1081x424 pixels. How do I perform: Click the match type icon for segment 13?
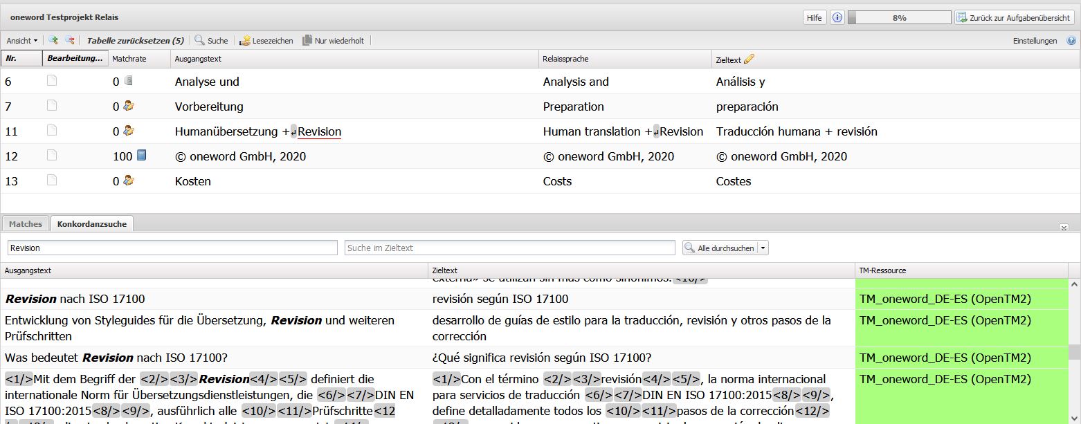(x=129, y=181)
